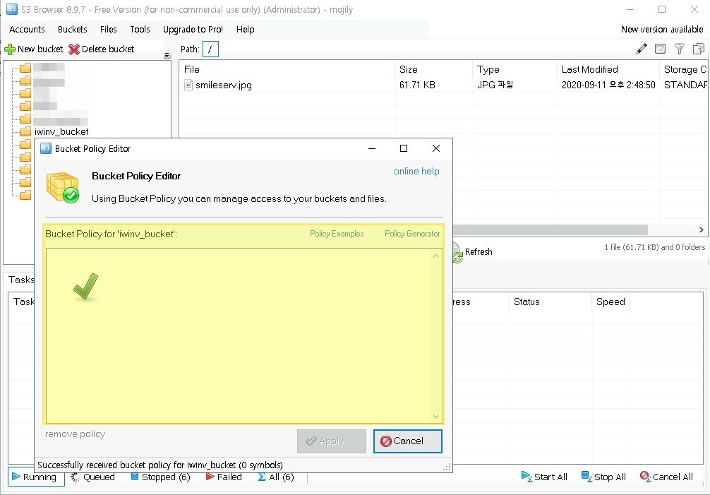710x495 pixels.
Task: Sort by the Last Modified column
Action: point(608,69)
